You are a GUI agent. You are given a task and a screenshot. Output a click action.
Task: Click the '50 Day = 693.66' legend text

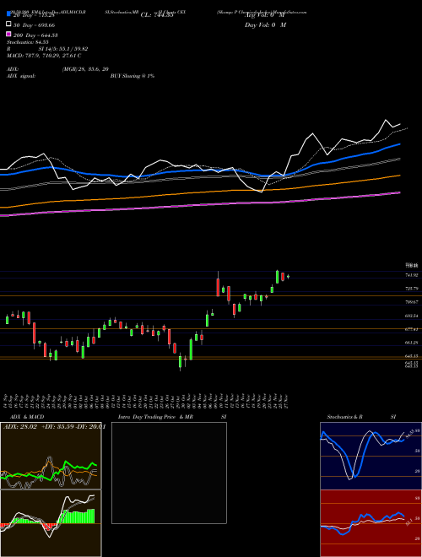click(x=35, y=25)
